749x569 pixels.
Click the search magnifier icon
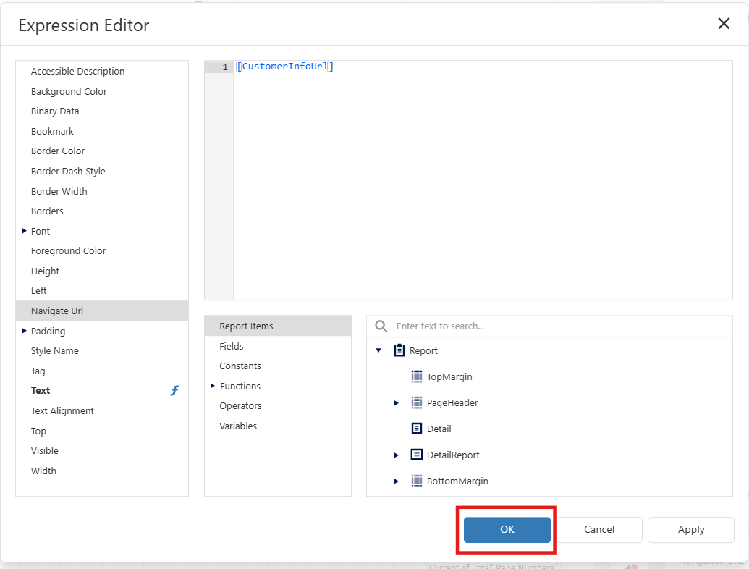click(x=381, y=326)
